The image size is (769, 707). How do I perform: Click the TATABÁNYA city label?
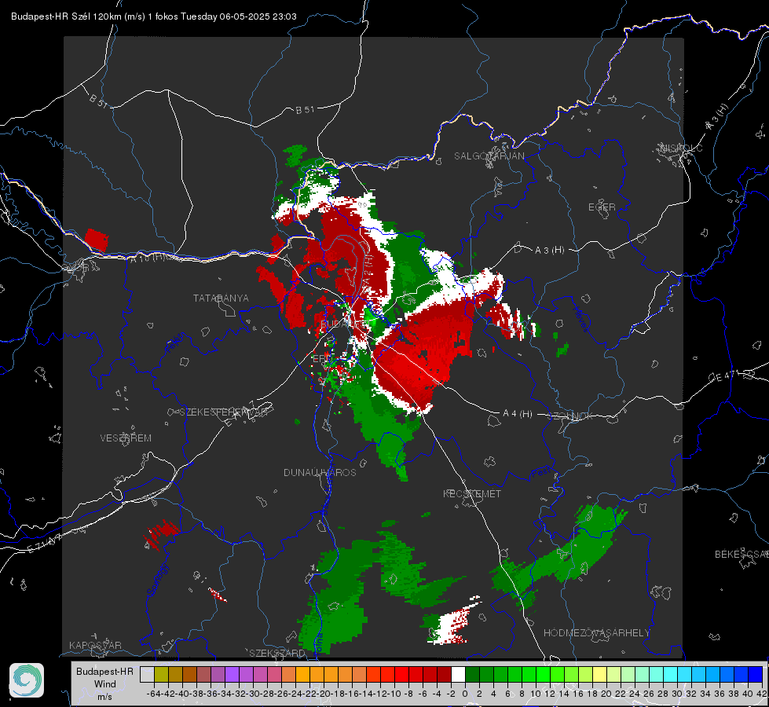[x=221, y=298]
